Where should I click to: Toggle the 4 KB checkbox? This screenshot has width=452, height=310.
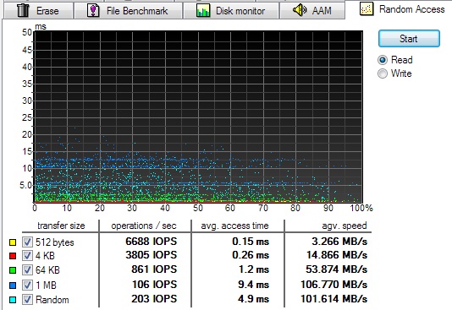[27, 255]
